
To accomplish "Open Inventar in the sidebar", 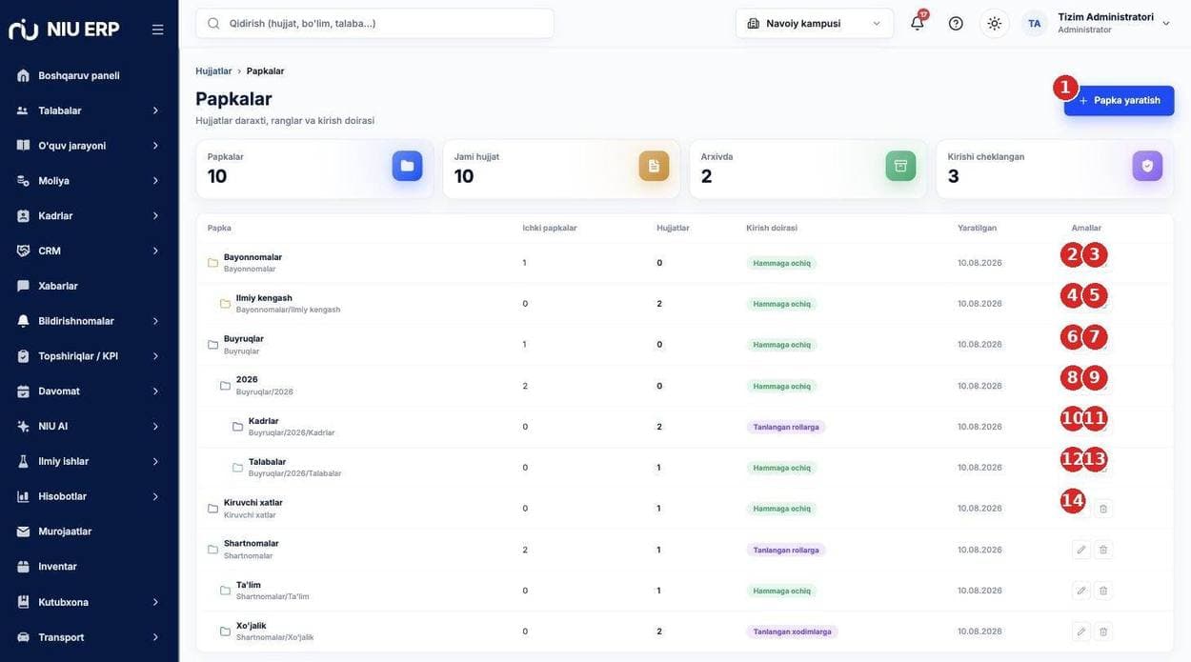I will (x=89, y=567).
